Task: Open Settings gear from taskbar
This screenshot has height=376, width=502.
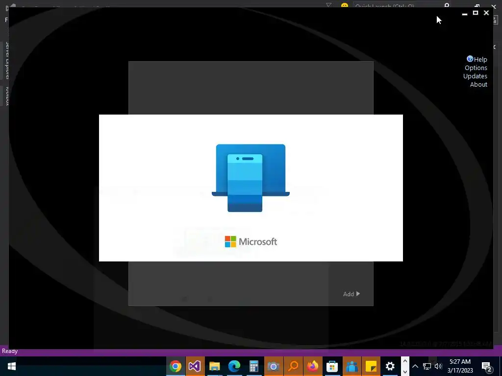Action: tap(390, 366)
